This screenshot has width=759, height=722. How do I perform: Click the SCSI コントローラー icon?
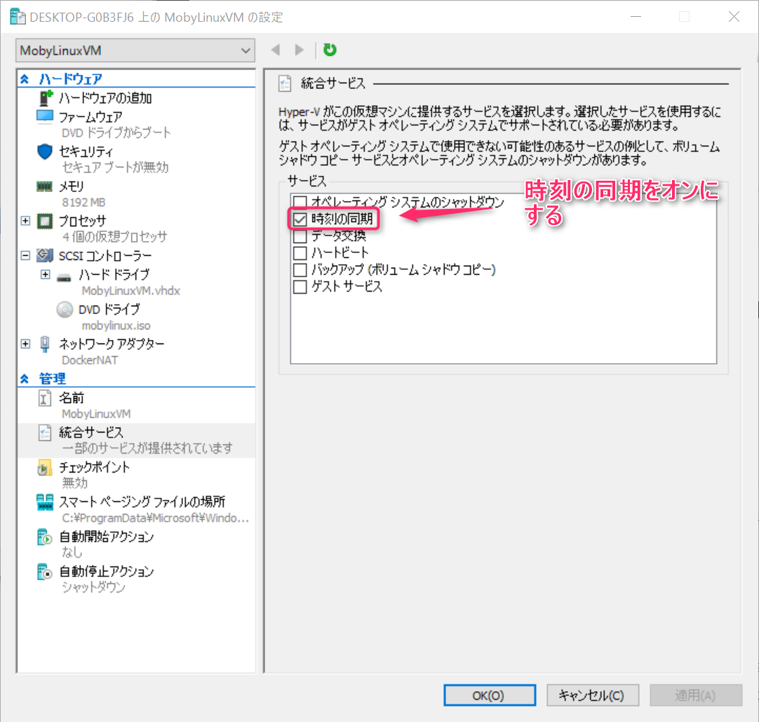(x=45, y=255)
